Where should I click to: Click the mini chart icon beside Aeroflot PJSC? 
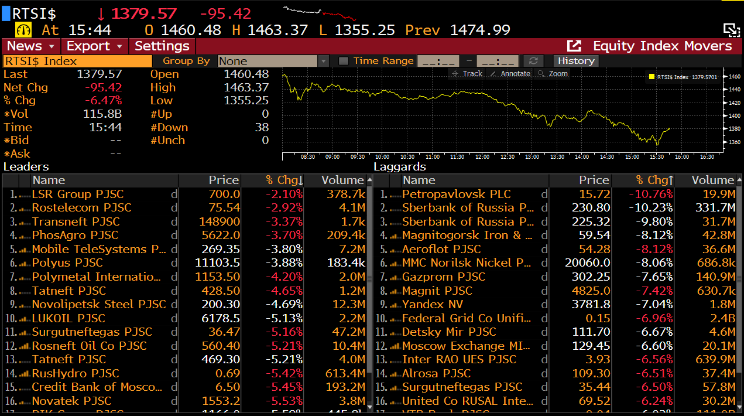click(x=395, y=250)
